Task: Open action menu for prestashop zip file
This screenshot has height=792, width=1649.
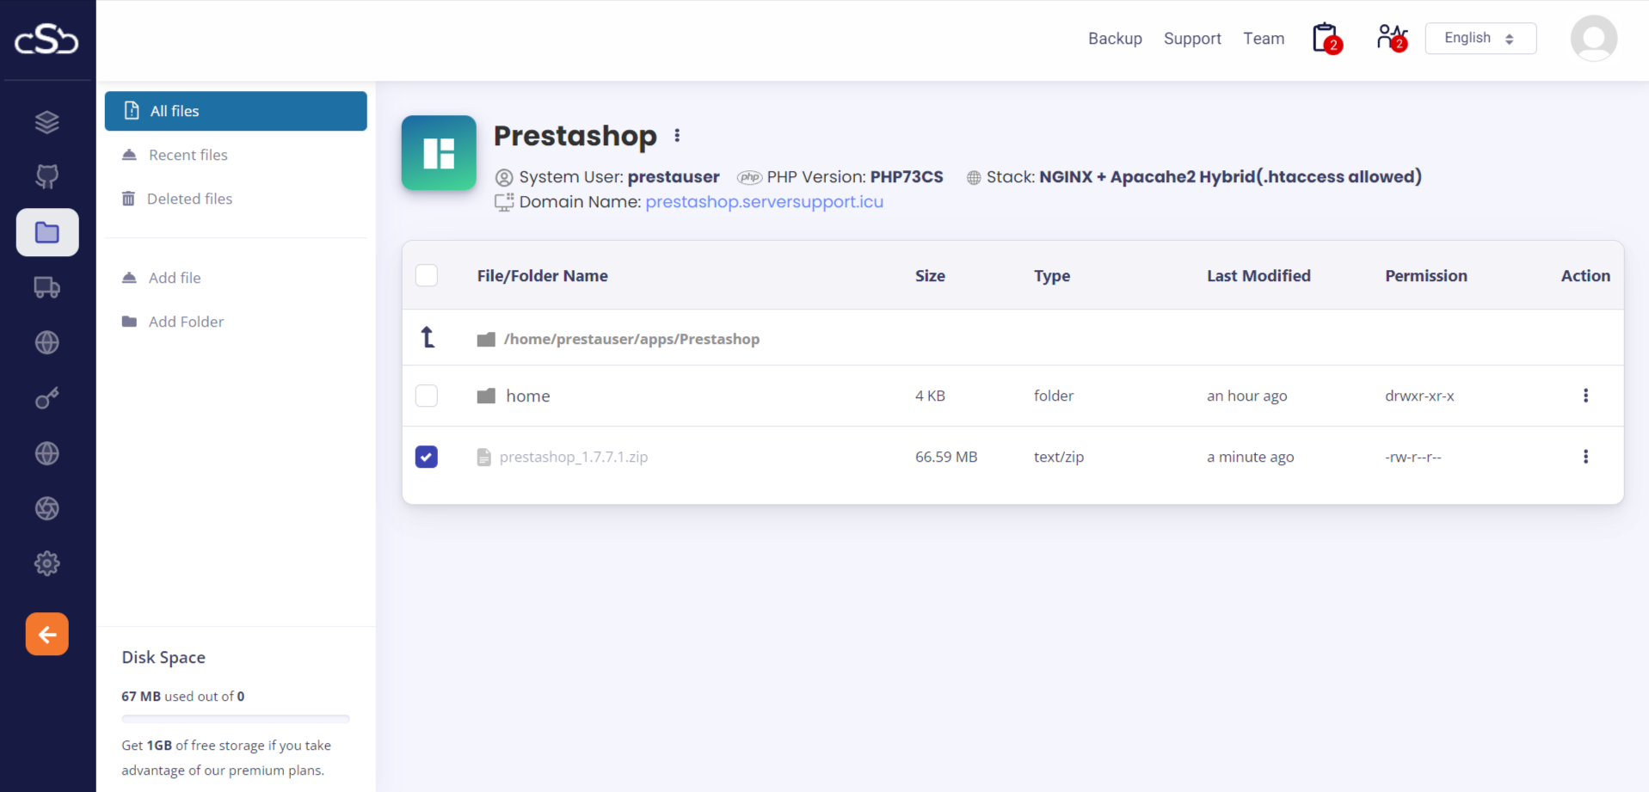Action: 1585,457
